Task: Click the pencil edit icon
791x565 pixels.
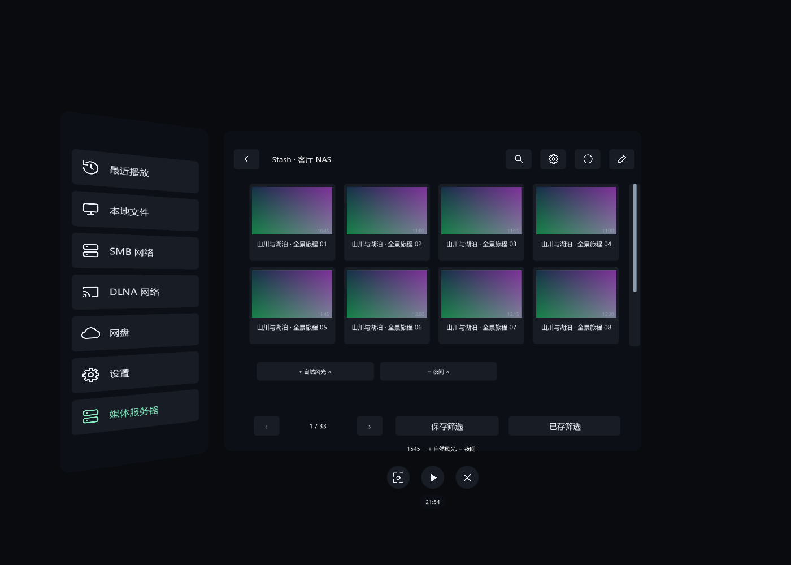Action: (x=622, y=159)
